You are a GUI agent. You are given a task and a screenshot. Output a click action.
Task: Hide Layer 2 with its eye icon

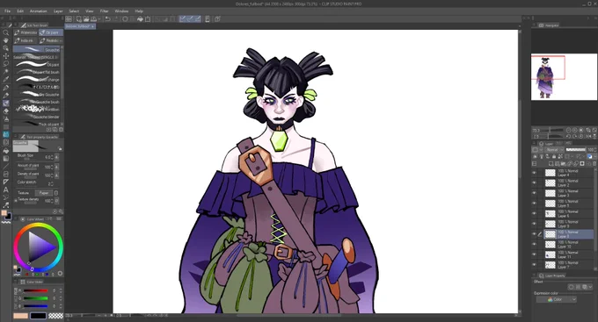(x=534, y=183)
